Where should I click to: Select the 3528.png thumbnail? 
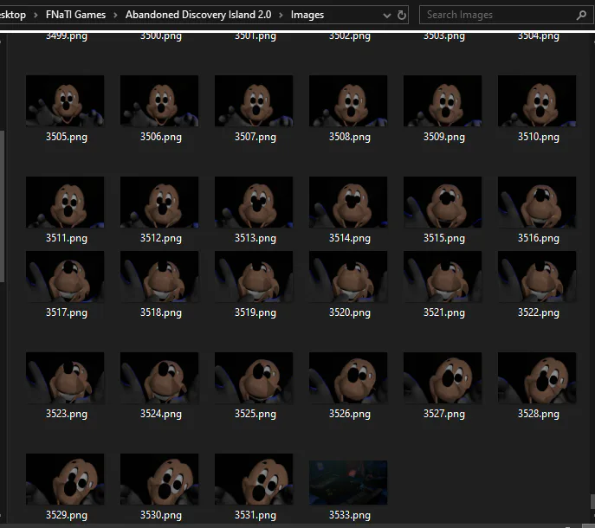click(x=537, y=377)
